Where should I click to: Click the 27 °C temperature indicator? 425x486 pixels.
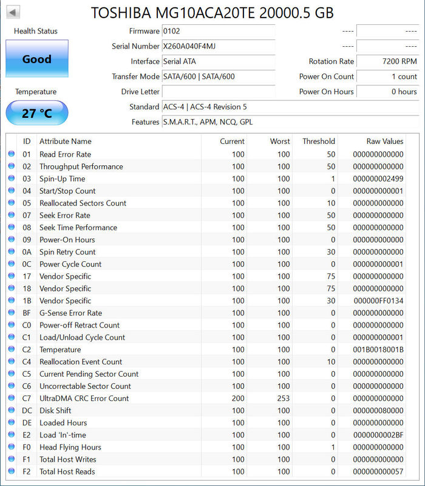click(x=37, y=113)
